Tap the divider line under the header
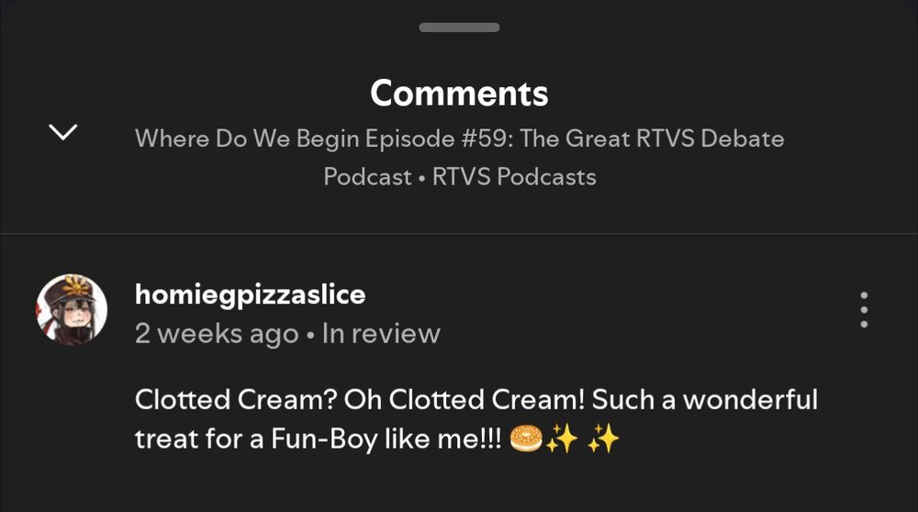This screenshot has width=918, height=512. [x=459, y=234]
